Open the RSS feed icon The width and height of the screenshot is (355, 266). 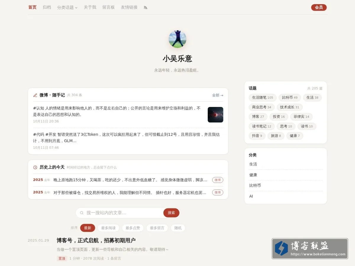145,7
